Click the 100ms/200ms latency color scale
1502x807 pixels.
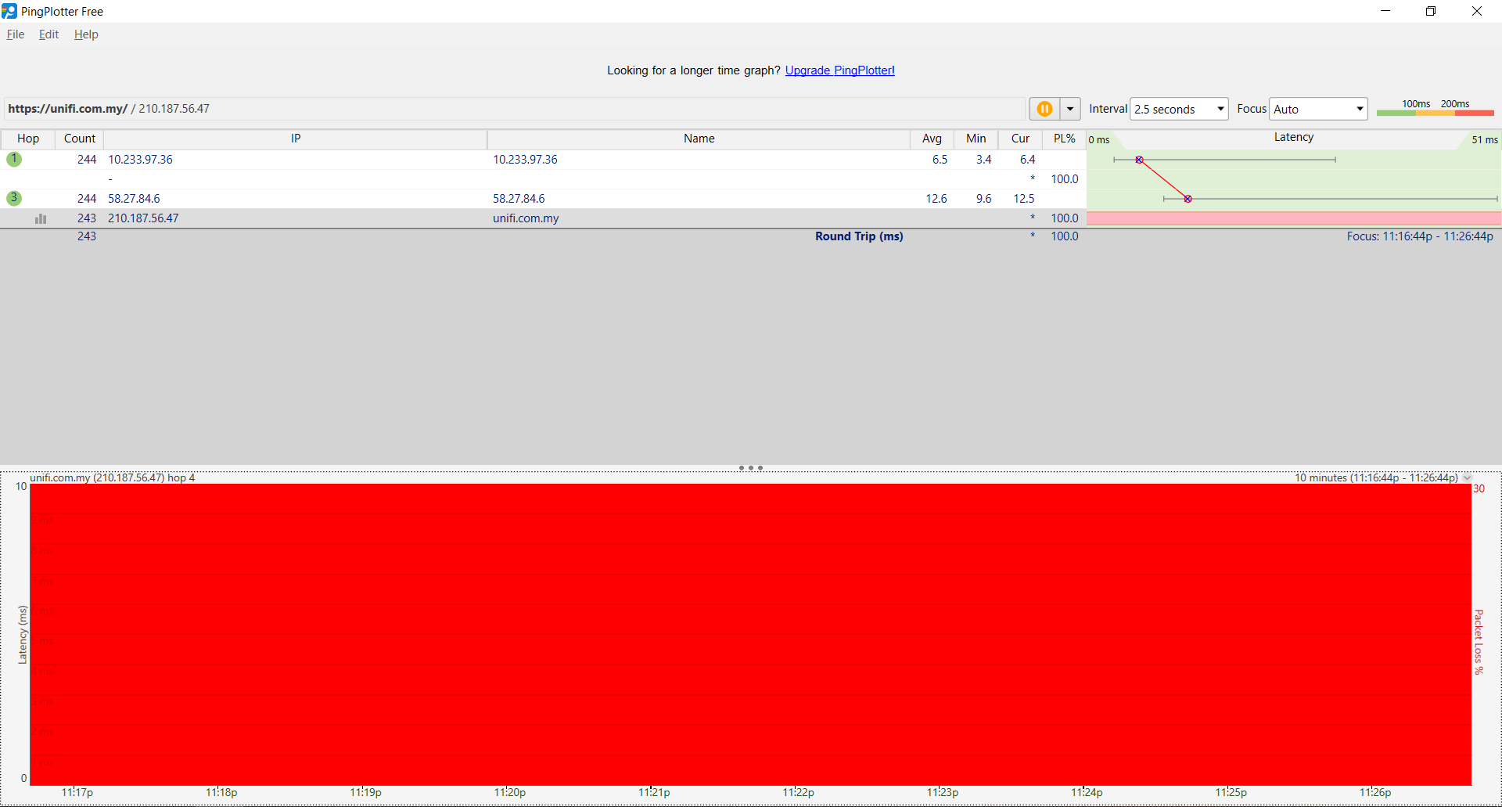pos(1435,109)
